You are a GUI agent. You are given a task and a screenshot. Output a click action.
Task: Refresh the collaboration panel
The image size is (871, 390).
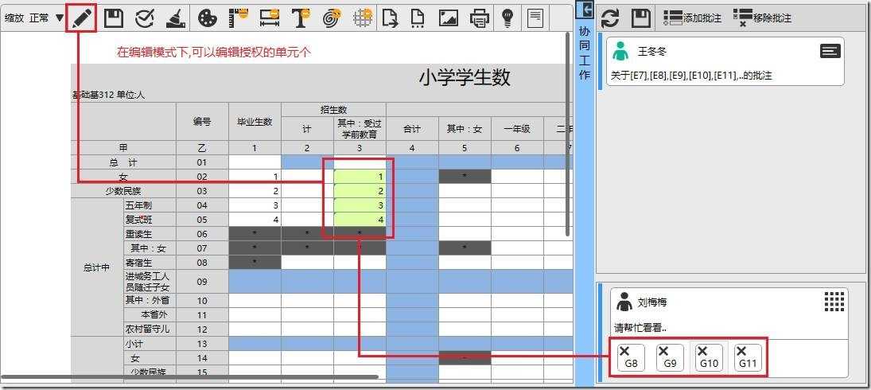[610, 18]
